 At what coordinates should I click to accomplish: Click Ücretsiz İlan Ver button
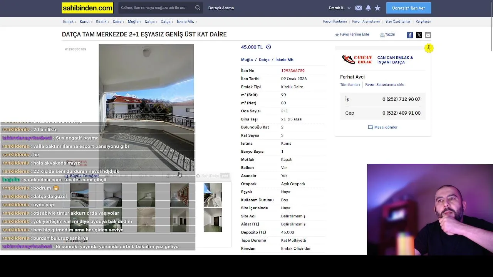pos(409,8)
